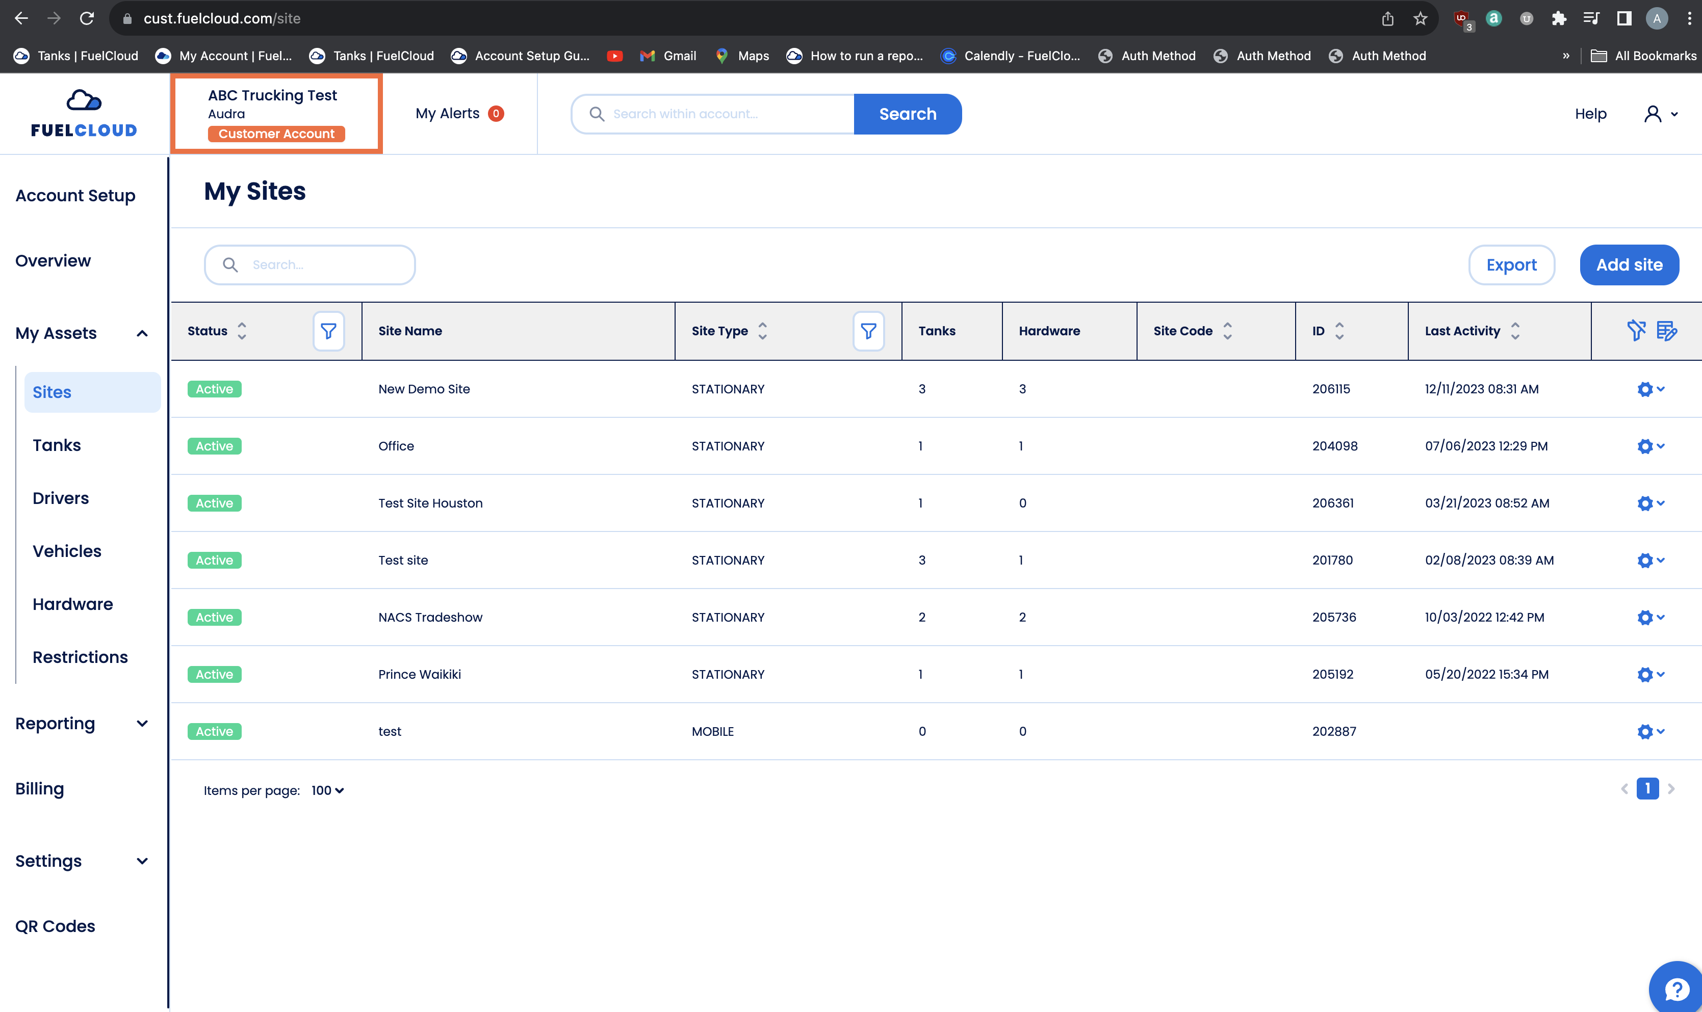The width and height of the screenshot is (1702, 1012).
Task: Click the browser address bar URL
Action: 222,18
